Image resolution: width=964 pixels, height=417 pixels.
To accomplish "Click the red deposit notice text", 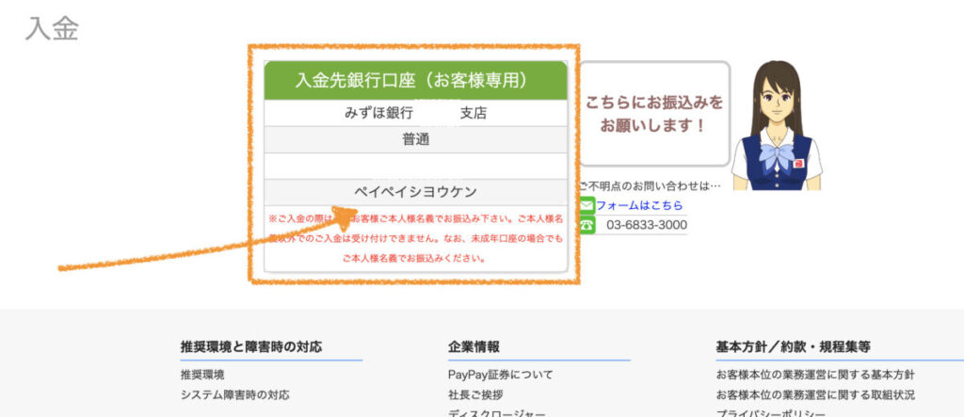I will tap(415, 237).
